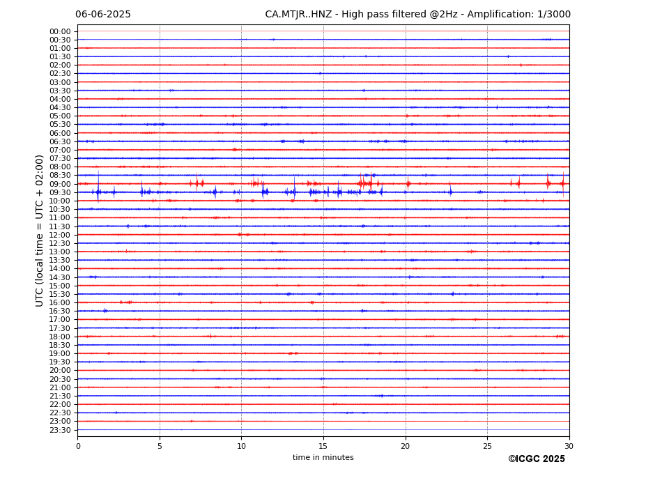Click the 07:30 time row label
This screenshot has width=646, height=485.
[60, 159]
